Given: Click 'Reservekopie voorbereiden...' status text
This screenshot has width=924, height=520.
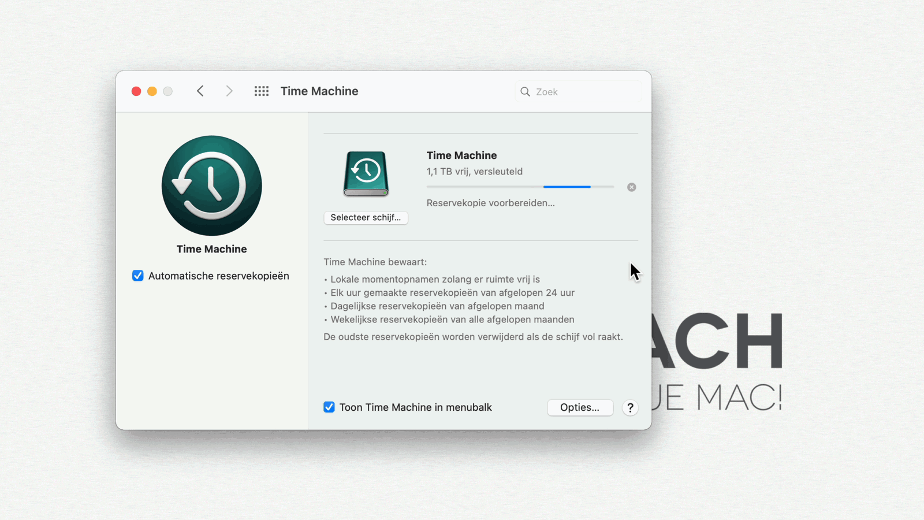Looking at the screenshot, I should 490,203.
